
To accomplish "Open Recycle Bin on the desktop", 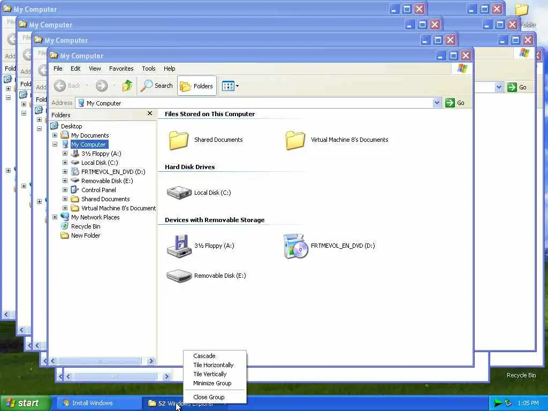I will 521,375.
